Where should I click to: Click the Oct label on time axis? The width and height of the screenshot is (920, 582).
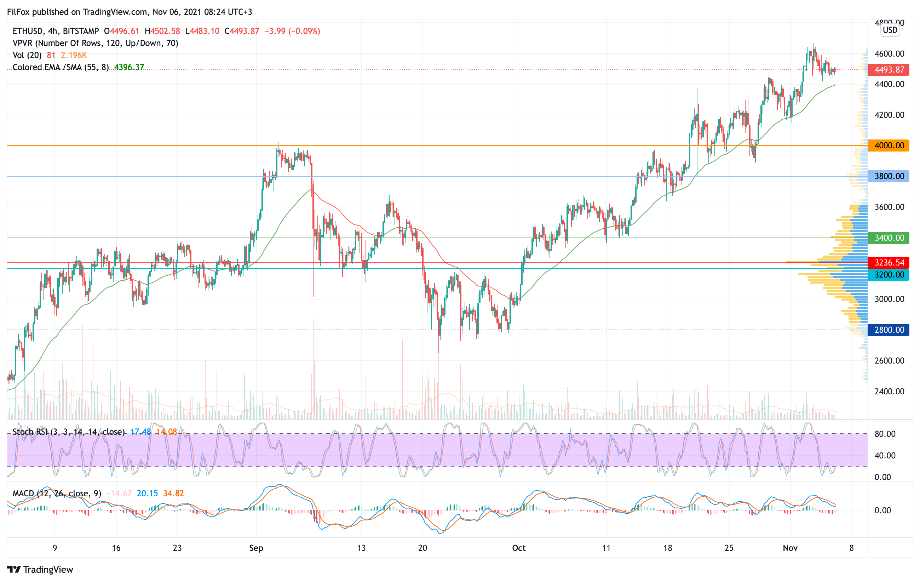(x=518, y=548)
